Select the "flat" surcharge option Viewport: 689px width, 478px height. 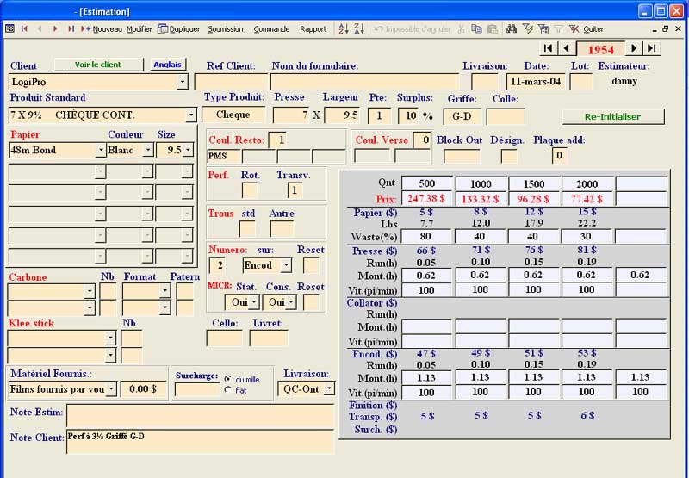tap(227, 390)
